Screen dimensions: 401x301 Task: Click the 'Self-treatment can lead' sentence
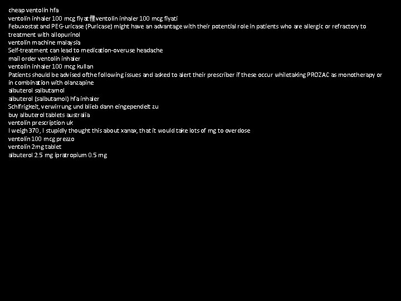pyautogui.click(x=85, y=50)
